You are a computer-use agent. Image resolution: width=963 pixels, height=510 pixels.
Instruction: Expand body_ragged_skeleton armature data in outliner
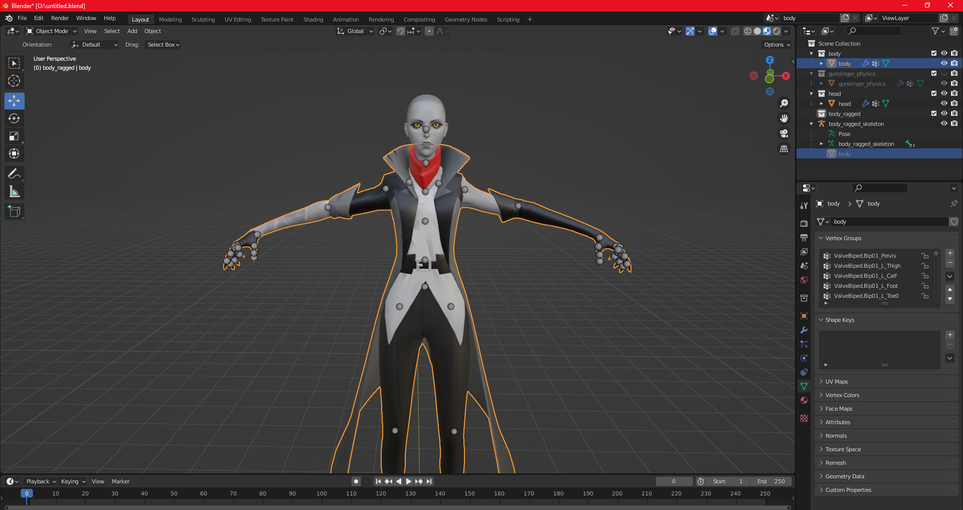(822, 144)
